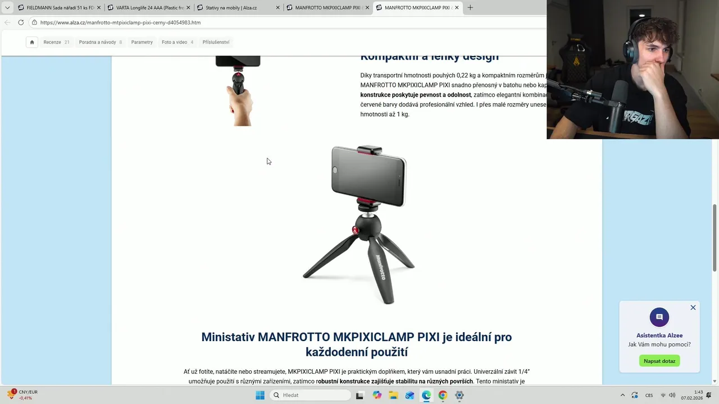This screenshot has width=719, height=404.
Task: Close the Asistentka Alzee popup
Action: pyautogui.click(x=693, y=307)
